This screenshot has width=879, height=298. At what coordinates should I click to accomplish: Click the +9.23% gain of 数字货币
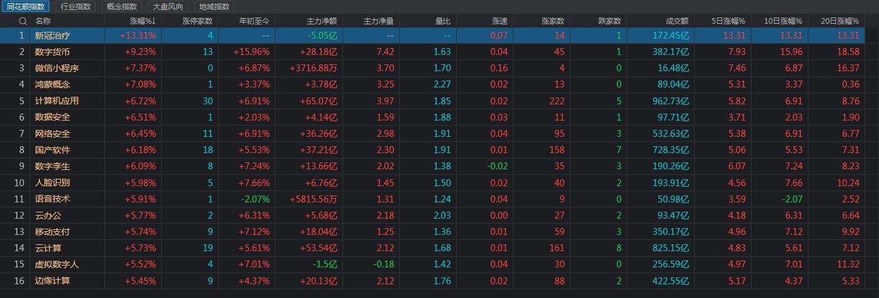coord(141,52)
